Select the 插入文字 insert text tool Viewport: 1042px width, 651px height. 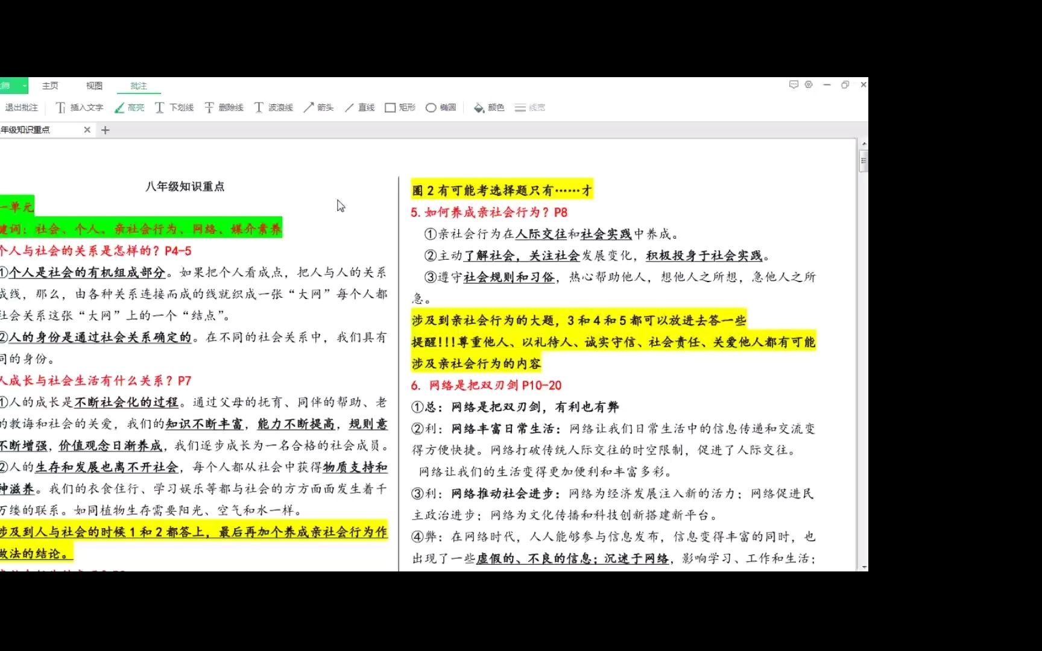pos(80,107)
